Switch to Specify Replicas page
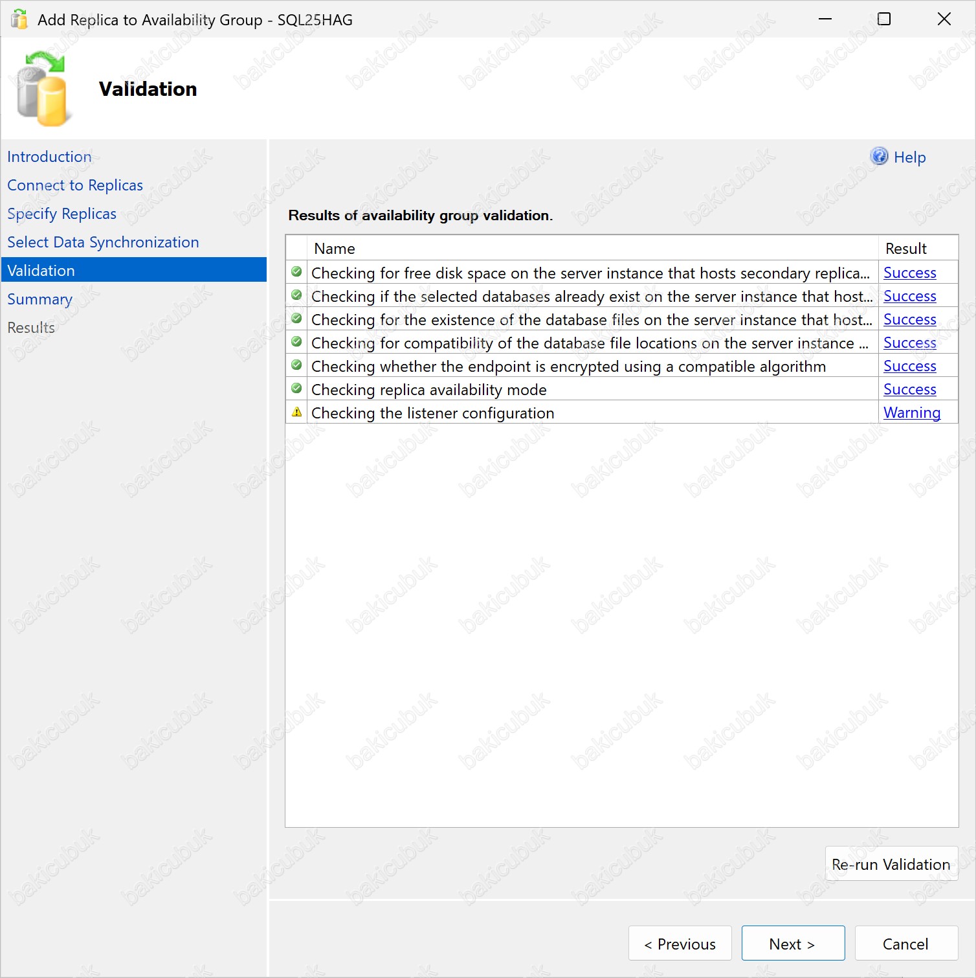 click(61, 214)
